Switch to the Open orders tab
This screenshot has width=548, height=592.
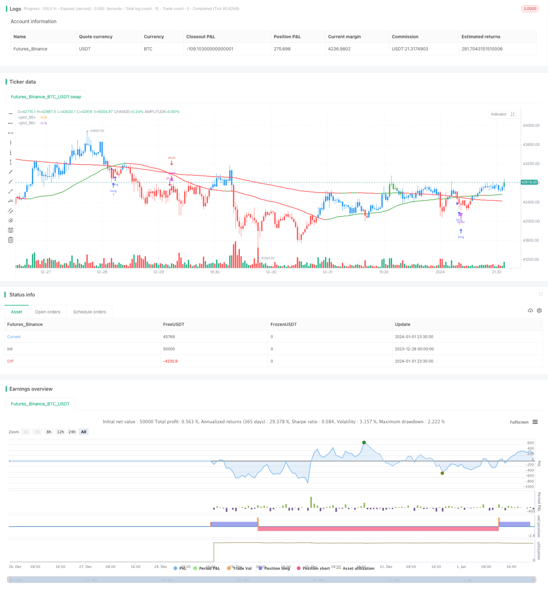48,312
